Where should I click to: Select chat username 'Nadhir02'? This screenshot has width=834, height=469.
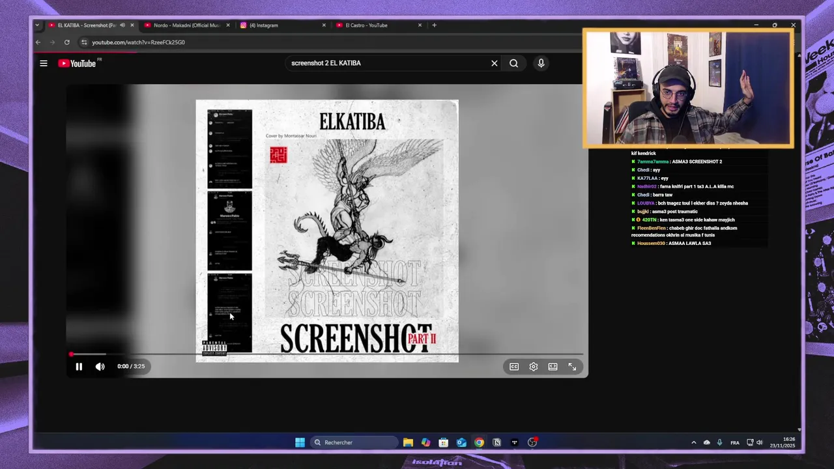pyautogui.click(x=647, y=186)
